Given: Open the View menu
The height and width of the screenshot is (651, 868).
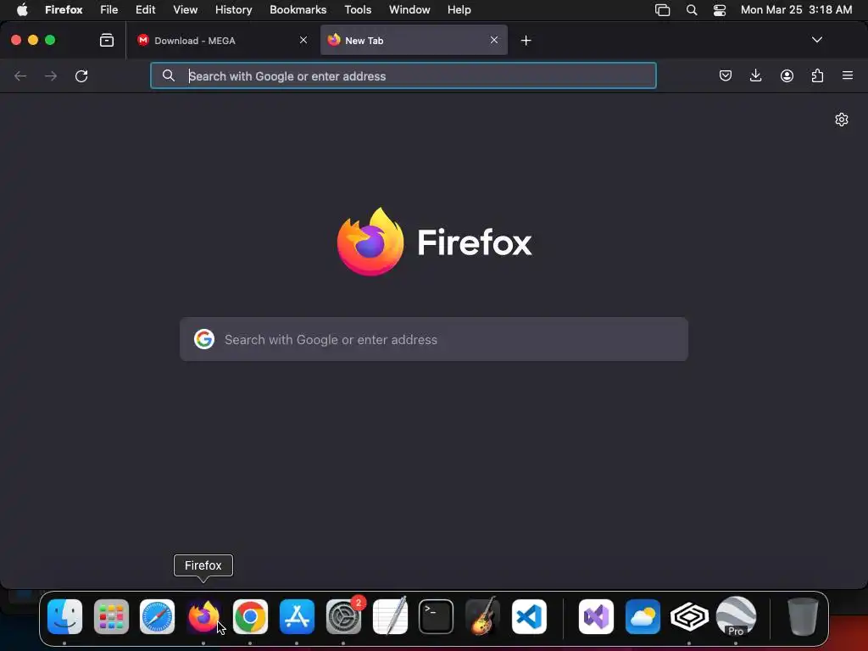Looking at the screenshot, I should 186,10.
